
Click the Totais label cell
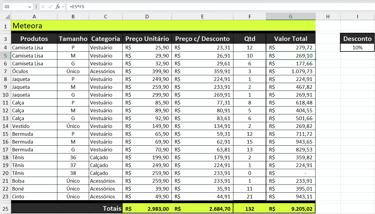(x=67, y=209)
